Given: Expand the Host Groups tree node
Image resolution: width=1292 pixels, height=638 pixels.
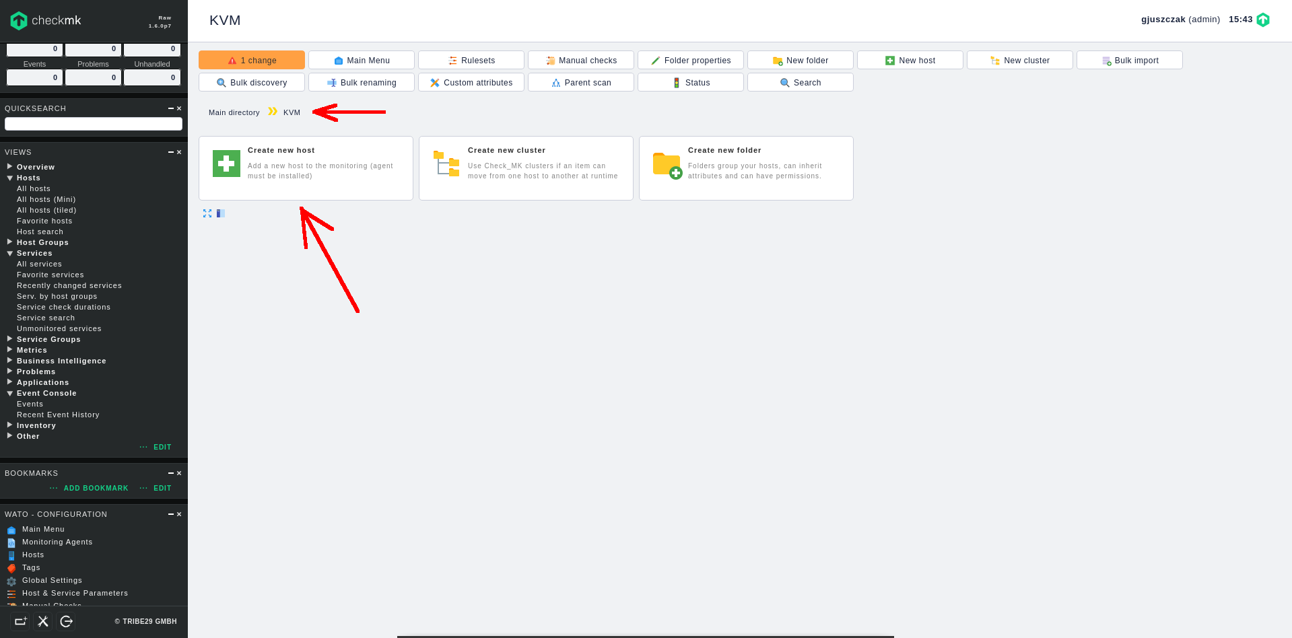Looking at the screenshot, I should pyautogui.click(x=10, y=242).
